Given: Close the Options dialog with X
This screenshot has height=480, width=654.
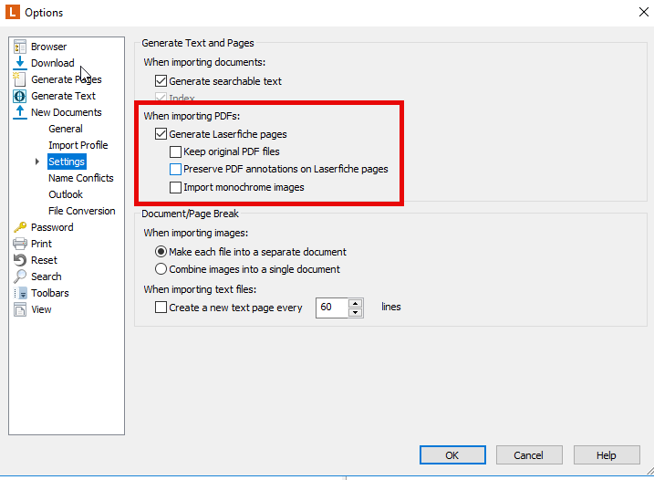Looking at the screenshot, I should 644,12.
